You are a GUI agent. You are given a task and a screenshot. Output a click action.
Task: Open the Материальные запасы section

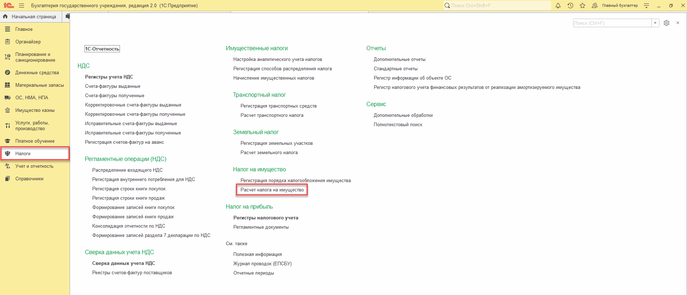coord(40,85)
